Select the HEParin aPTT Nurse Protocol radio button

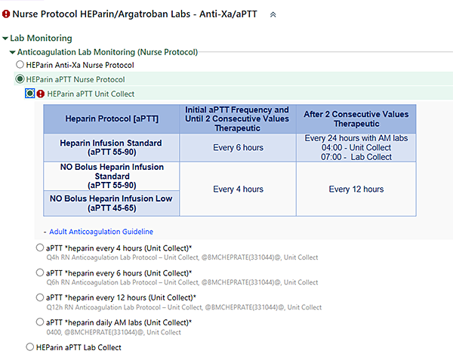tap(20, 79)
